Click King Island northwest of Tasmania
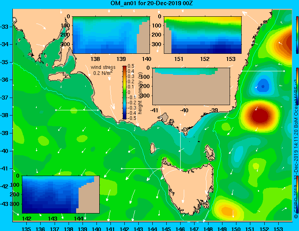 click(x=152, y=149)
